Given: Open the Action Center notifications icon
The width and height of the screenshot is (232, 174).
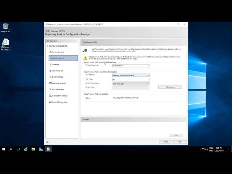Looking at the screenshot, I should (x=227, y=149).
